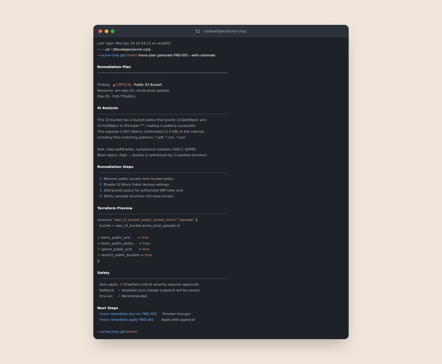442x364 pixels.
Task: Click the Plan ID PLN-7f3a2b1c value
Action: click(x=124, y=96)
